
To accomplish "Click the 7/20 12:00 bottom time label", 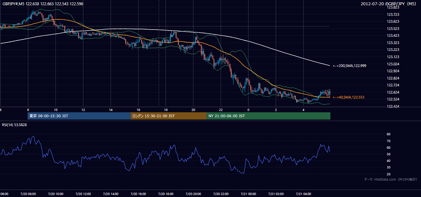I will (83, 194).
